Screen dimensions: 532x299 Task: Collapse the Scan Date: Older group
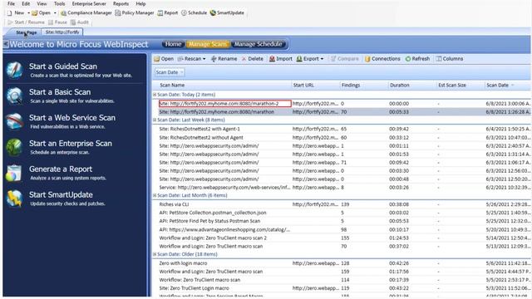click(x=155, y=254)
